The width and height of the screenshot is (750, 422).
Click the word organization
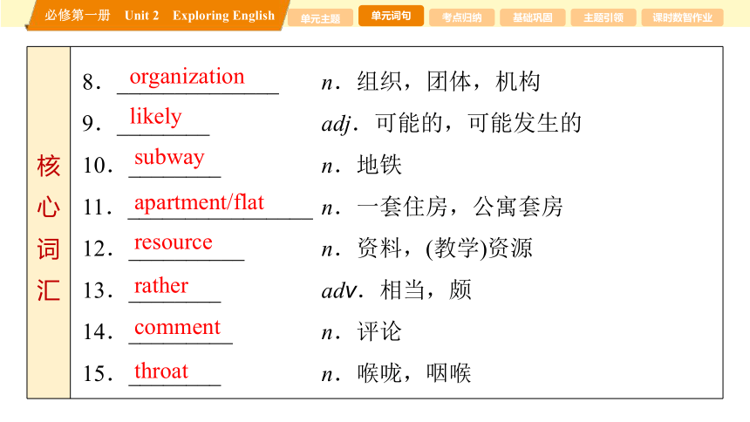(187, 77)
